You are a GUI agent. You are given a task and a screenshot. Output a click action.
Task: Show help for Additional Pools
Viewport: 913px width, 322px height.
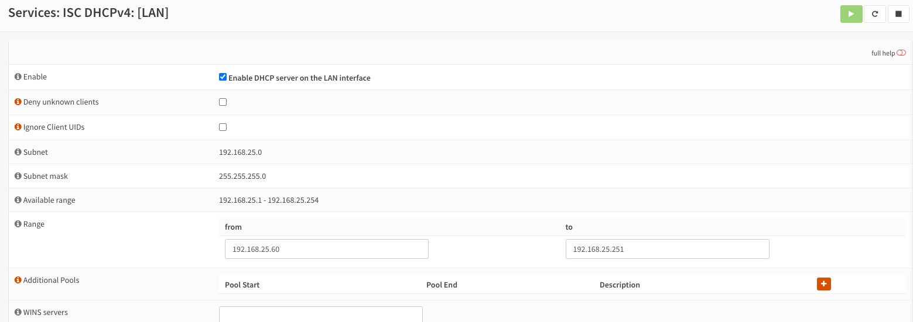tap(18, 281)
